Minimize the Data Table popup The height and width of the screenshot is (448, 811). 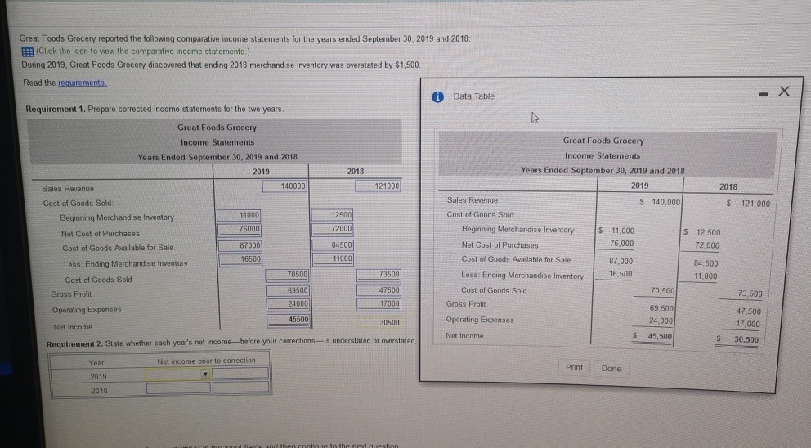click(x=763, y=94)
